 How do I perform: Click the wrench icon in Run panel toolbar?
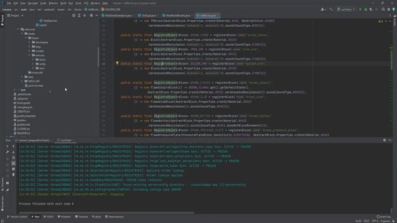(x=7, y=152)
